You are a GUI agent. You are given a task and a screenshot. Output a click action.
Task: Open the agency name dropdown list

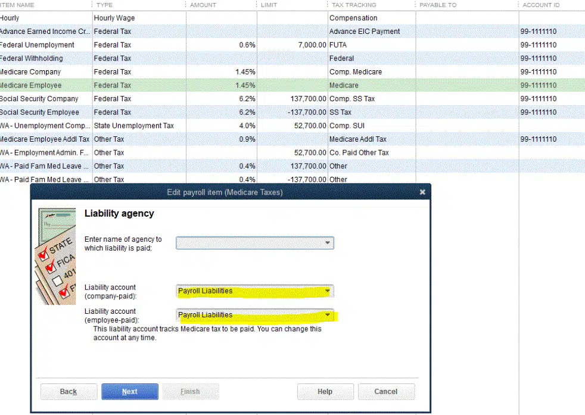(x=327, y=243)
